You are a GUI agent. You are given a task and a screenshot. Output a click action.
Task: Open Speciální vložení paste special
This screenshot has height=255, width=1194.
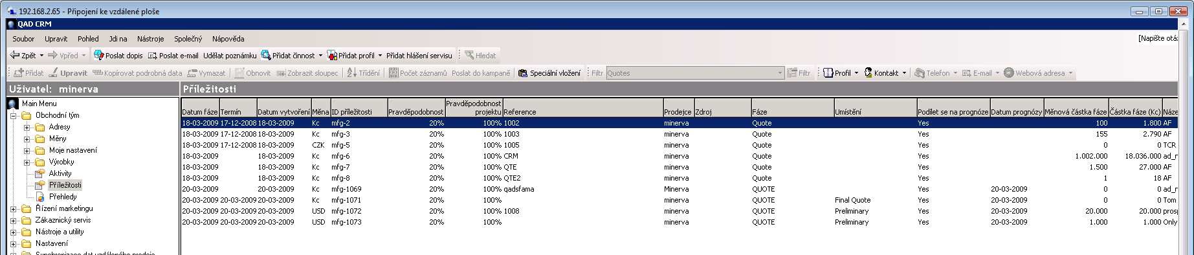pos(549,73)
